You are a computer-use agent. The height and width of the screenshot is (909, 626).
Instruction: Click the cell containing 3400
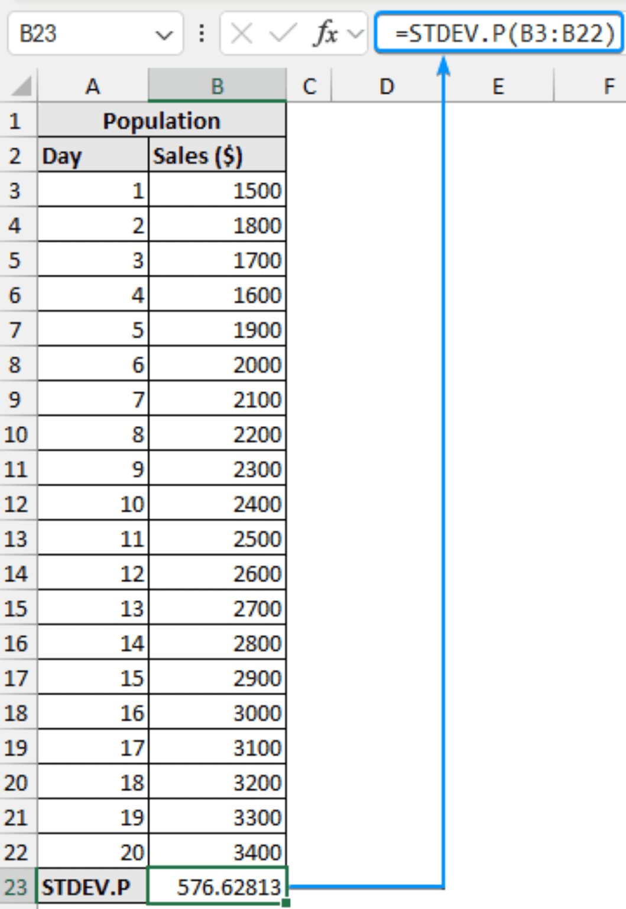[x=218, y=852]
